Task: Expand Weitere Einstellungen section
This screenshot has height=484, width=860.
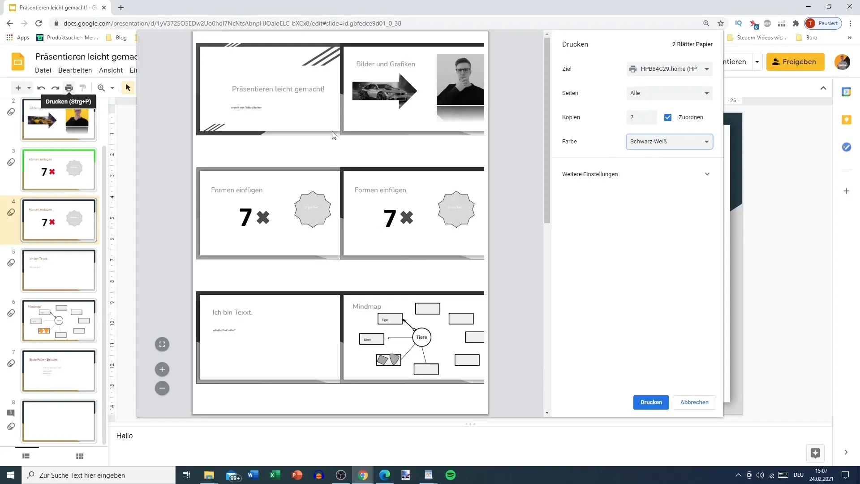Action: tap(636, 174)
